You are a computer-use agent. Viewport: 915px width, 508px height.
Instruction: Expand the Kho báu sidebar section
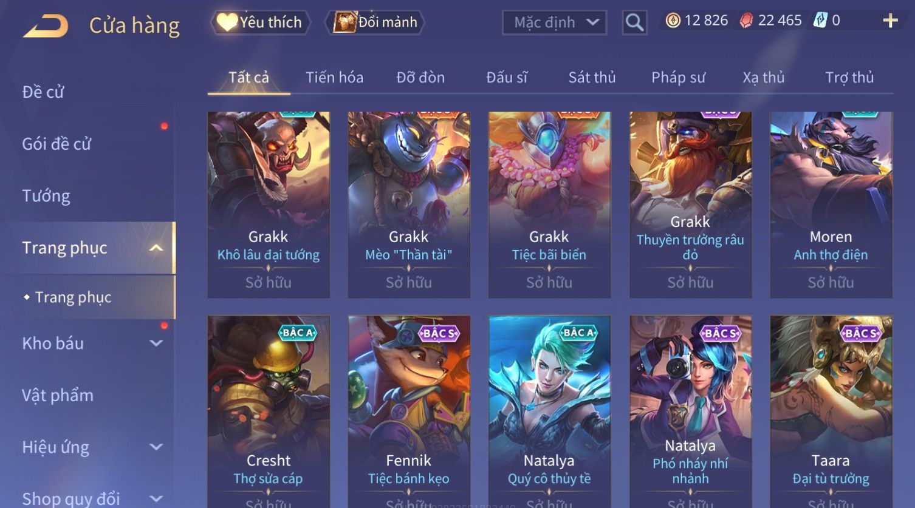[156, 344]
